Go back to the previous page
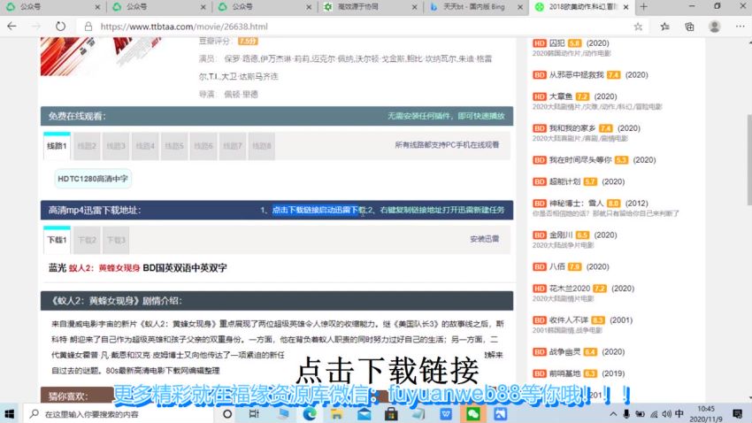The height and width of the screenshot is (423, 752). tap(12, 27)
